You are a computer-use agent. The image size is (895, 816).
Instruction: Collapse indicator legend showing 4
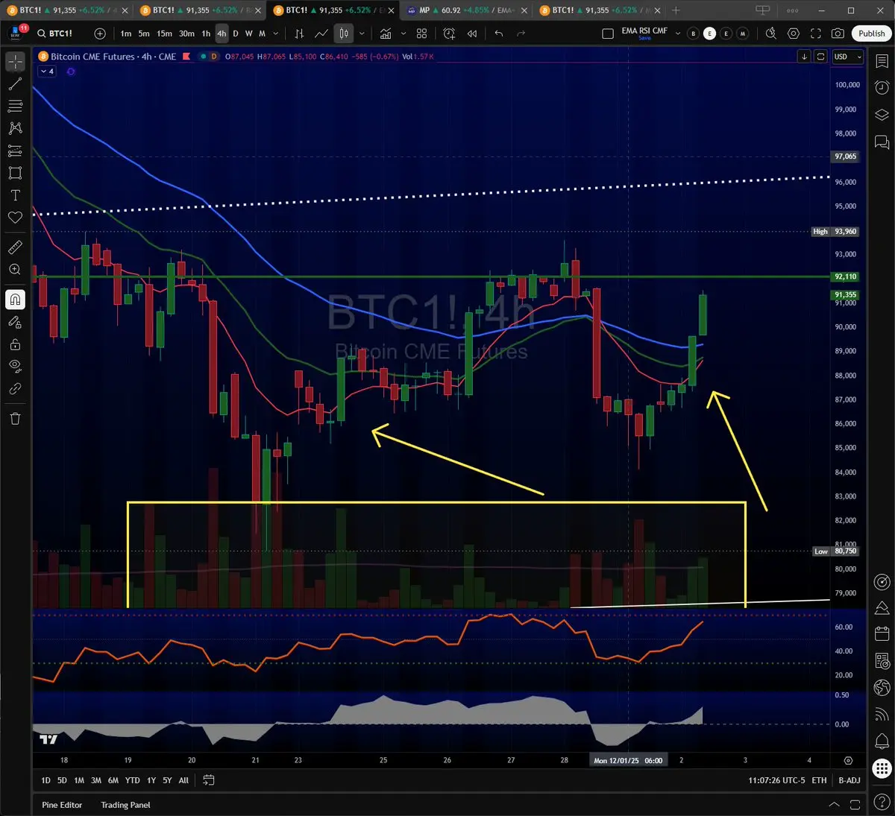pyautogui.click(x=47, y=72)
